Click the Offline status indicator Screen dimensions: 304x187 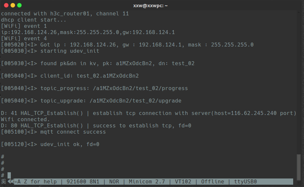(x=212, y=181)
